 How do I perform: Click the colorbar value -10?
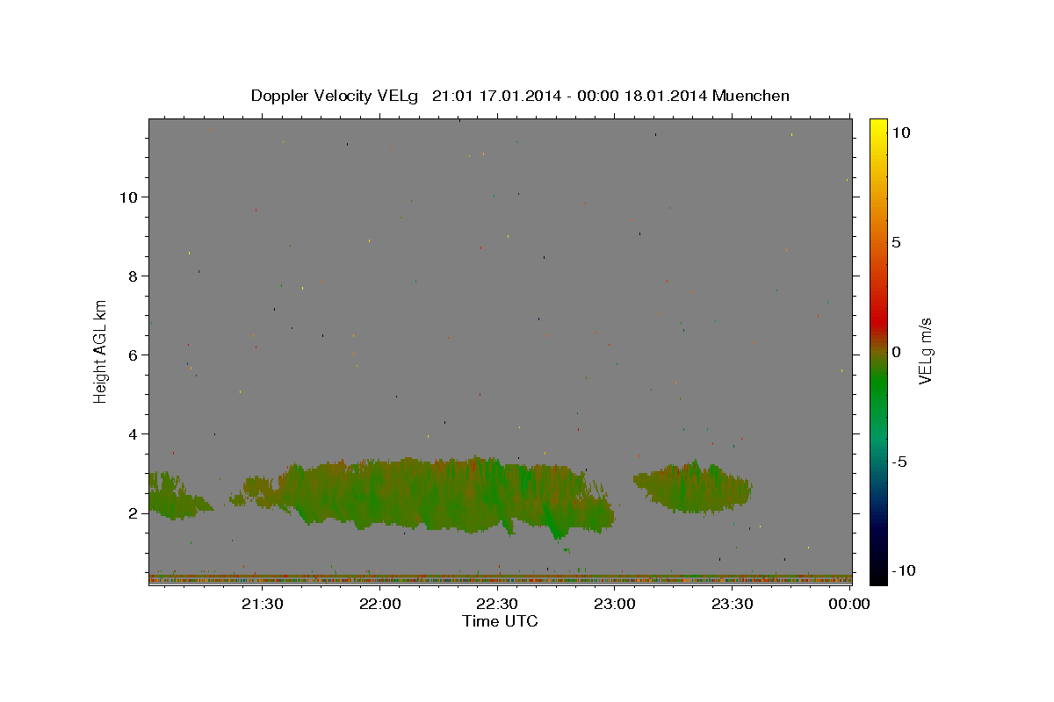point(903,571)
